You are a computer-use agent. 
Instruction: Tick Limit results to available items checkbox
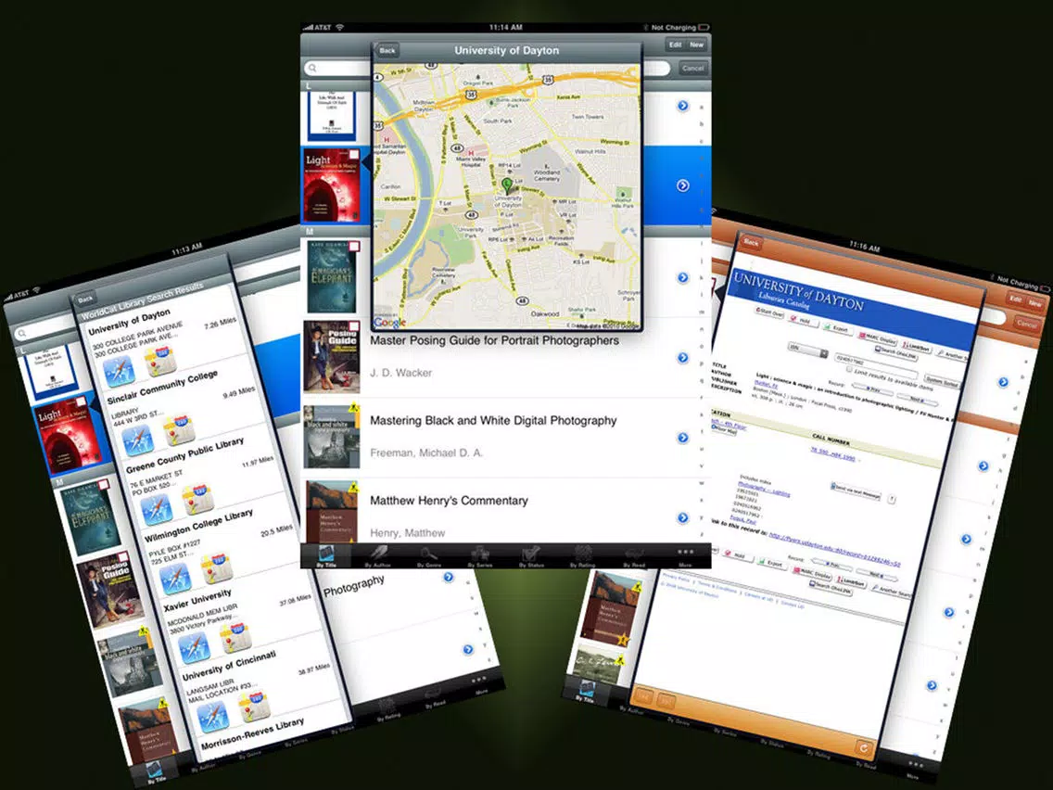click(849, 369)
